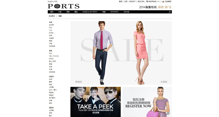Click 首页 in the black navigation bar
The width and height of the screenshot is (219, 117).
tap(52, 12)
